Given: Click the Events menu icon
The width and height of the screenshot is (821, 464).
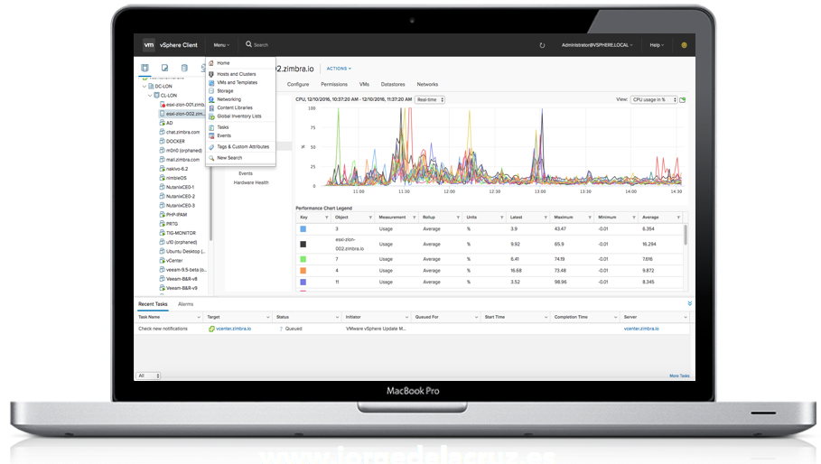Looking at the screenshot, I should [211, 135].
